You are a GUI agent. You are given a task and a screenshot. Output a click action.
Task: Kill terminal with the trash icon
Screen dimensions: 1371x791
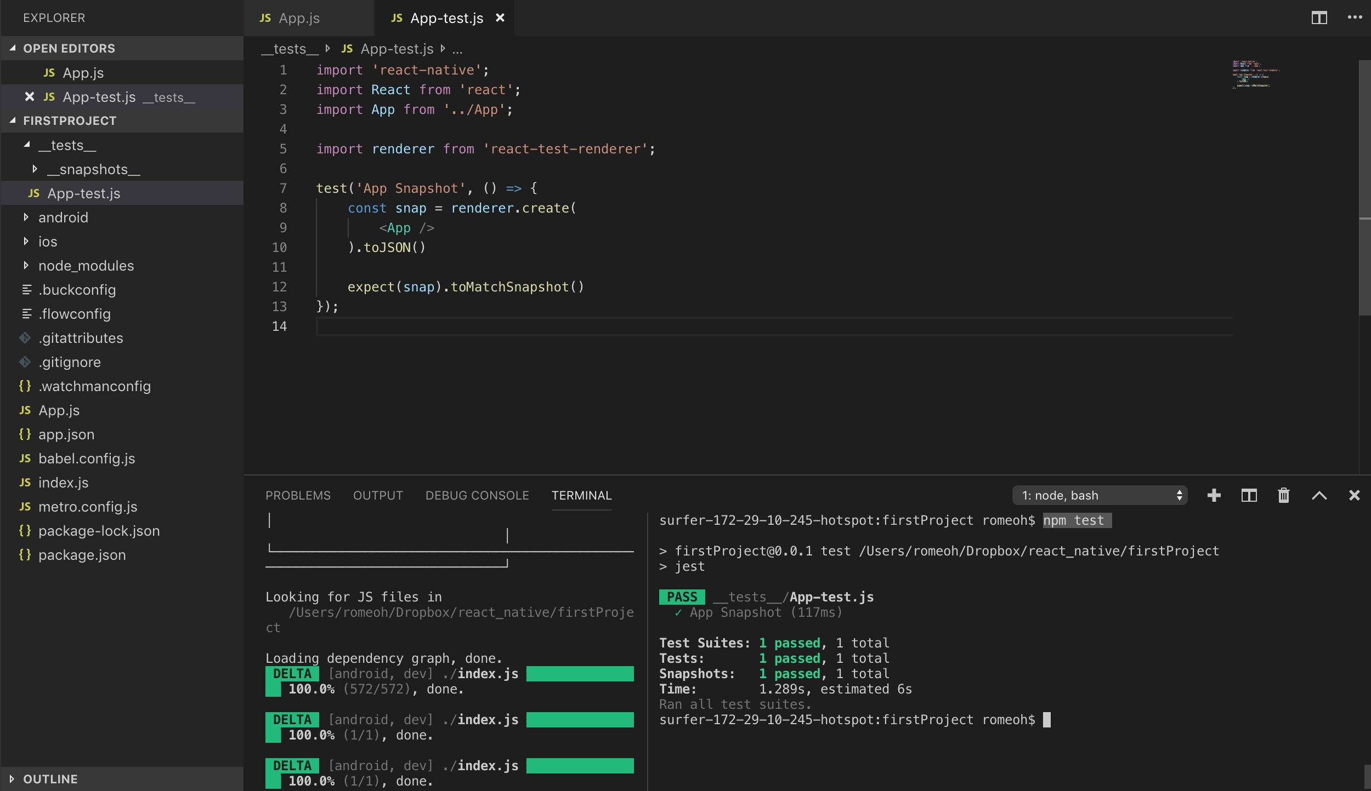coord(1283,495)
